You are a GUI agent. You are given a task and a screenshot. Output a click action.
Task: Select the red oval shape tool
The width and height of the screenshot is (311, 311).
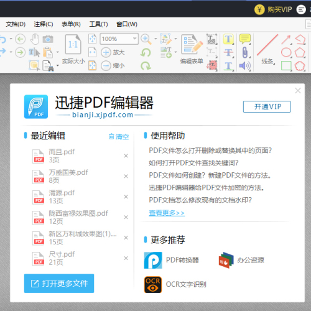(286, 52)
